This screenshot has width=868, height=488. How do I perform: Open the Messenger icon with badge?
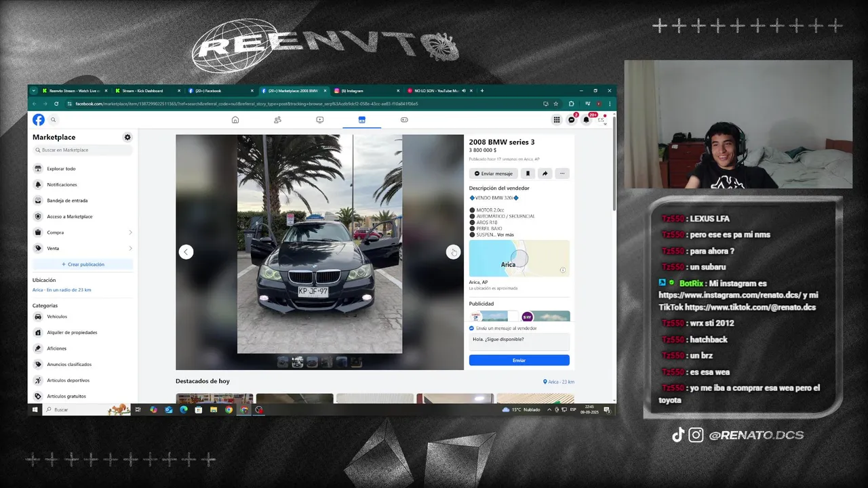[x=572, y=120]
